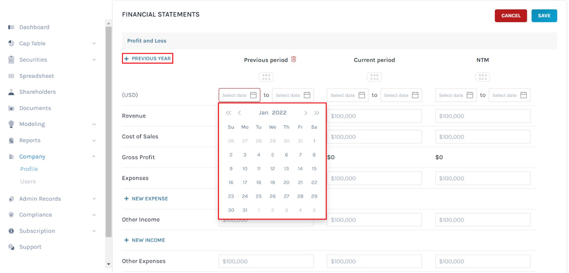
Task: Click calendar icon in NTM start date
Action: 470,95
